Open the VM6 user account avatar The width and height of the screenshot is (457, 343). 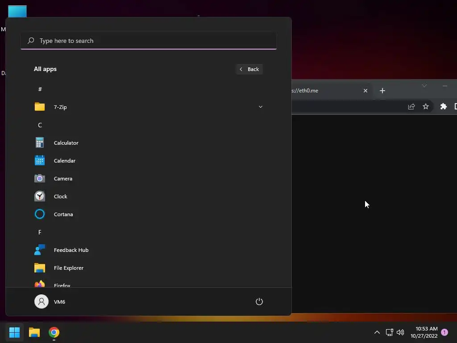(x=42, y=301)
